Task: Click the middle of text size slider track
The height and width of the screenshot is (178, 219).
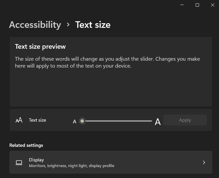Action: (117, 121)
